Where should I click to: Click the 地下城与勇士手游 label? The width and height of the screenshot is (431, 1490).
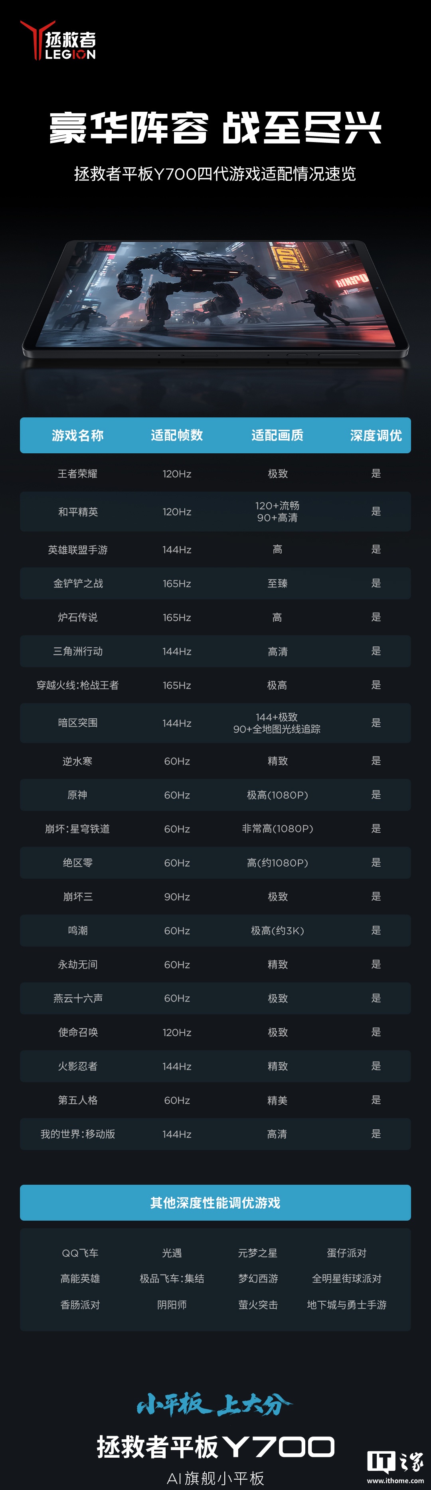click(x=346, y=1305)
